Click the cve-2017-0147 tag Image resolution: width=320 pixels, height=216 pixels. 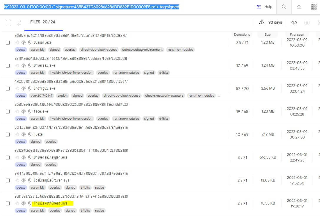click(x=42, y=95)
